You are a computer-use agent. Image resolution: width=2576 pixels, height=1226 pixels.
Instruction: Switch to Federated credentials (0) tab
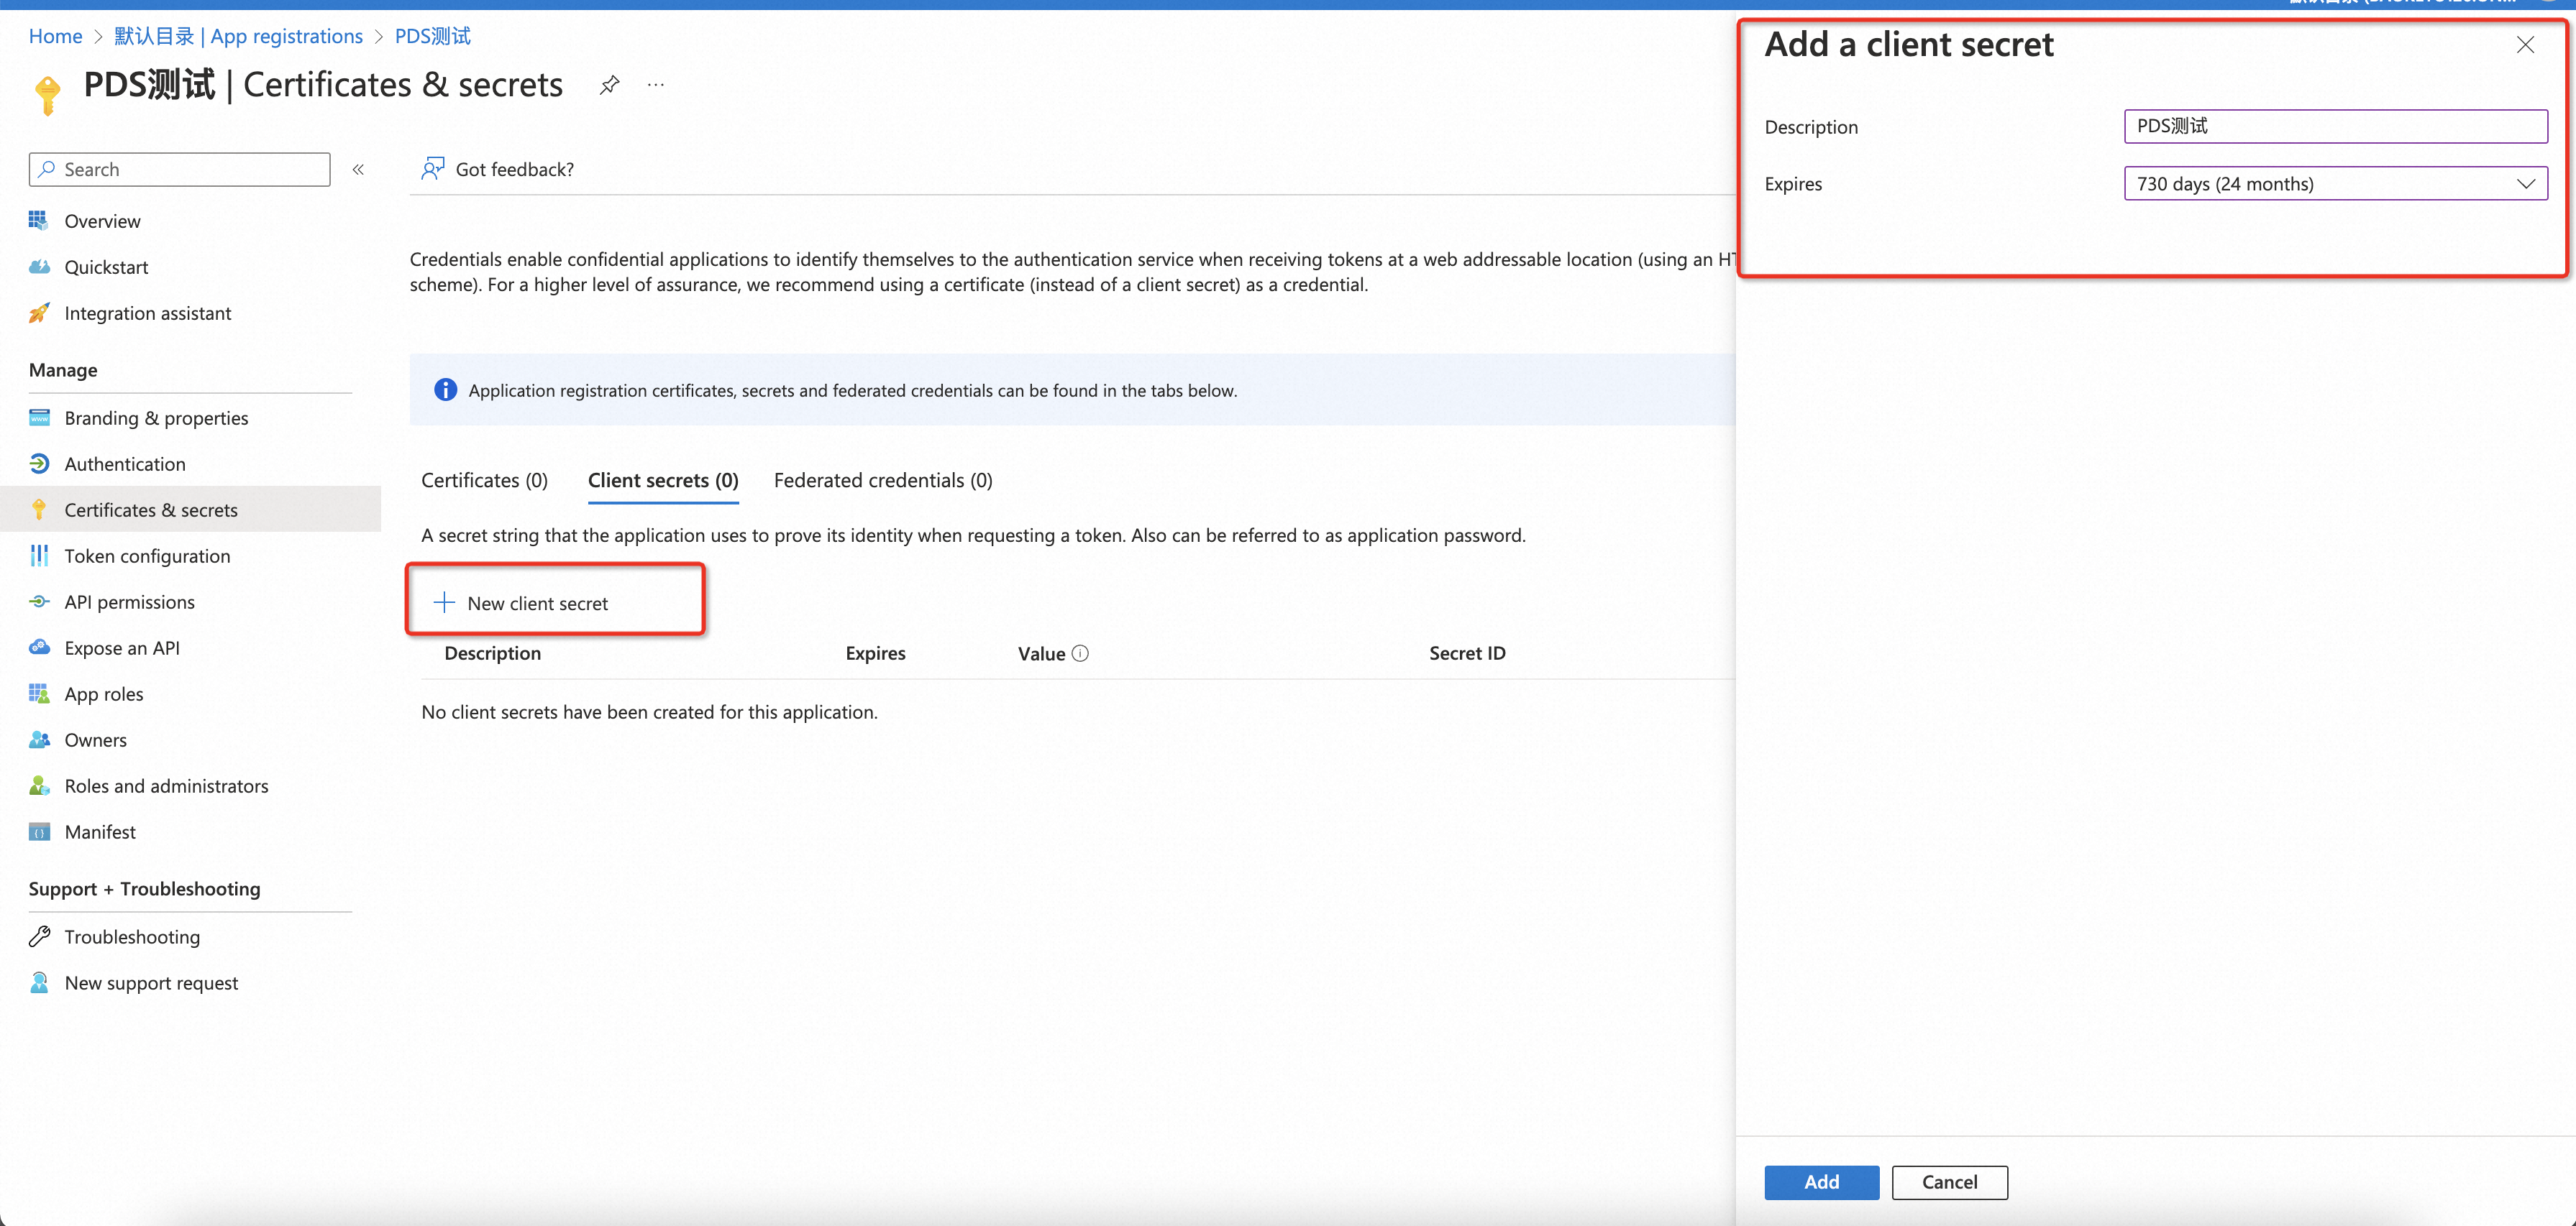[882, 481]
